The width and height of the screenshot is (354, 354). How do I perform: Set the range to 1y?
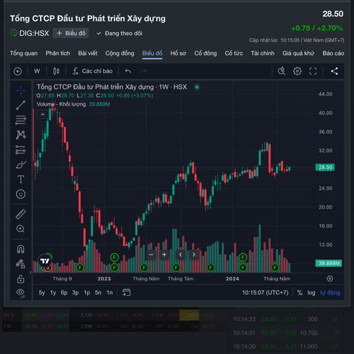tap(53, 293)
